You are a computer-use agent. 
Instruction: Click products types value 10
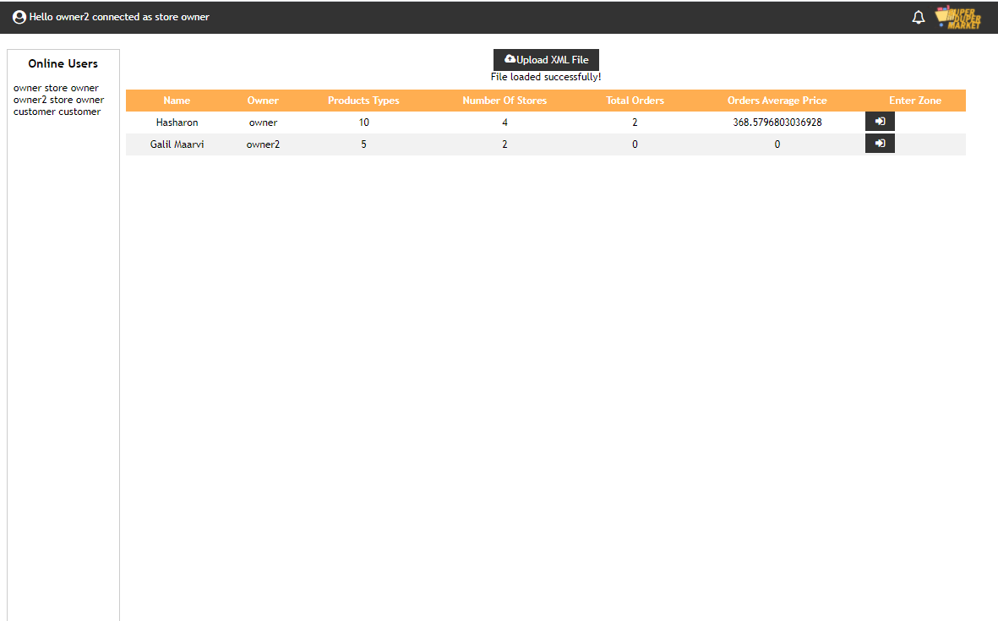coord(363,123)
